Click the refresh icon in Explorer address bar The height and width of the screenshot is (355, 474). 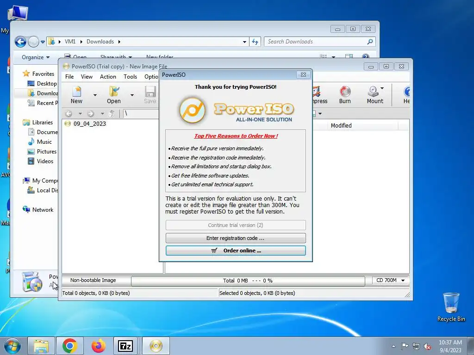click(x=255, y=42)
